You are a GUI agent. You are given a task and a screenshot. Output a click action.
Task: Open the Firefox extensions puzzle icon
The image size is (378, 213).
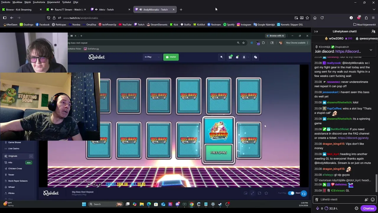[x=366, y=18]
